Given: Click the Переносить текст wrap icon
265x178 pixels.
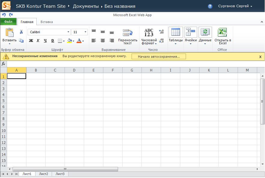Looking at the screenshot, I should point(127,32).
